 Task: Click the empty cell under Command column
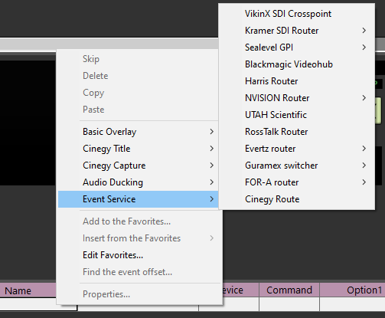289,304
